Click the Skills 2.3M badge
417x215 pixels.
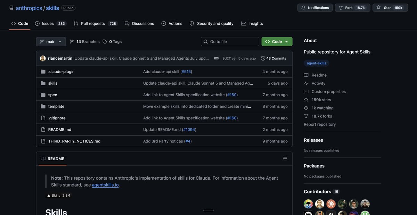[x=59, y=196]
